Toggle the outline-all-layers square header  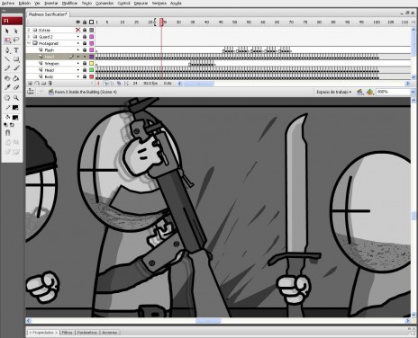(92, 22)
